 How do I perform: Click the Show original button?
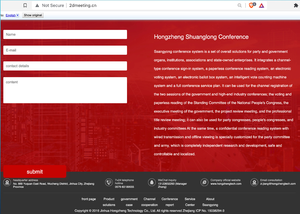point(33,15)
